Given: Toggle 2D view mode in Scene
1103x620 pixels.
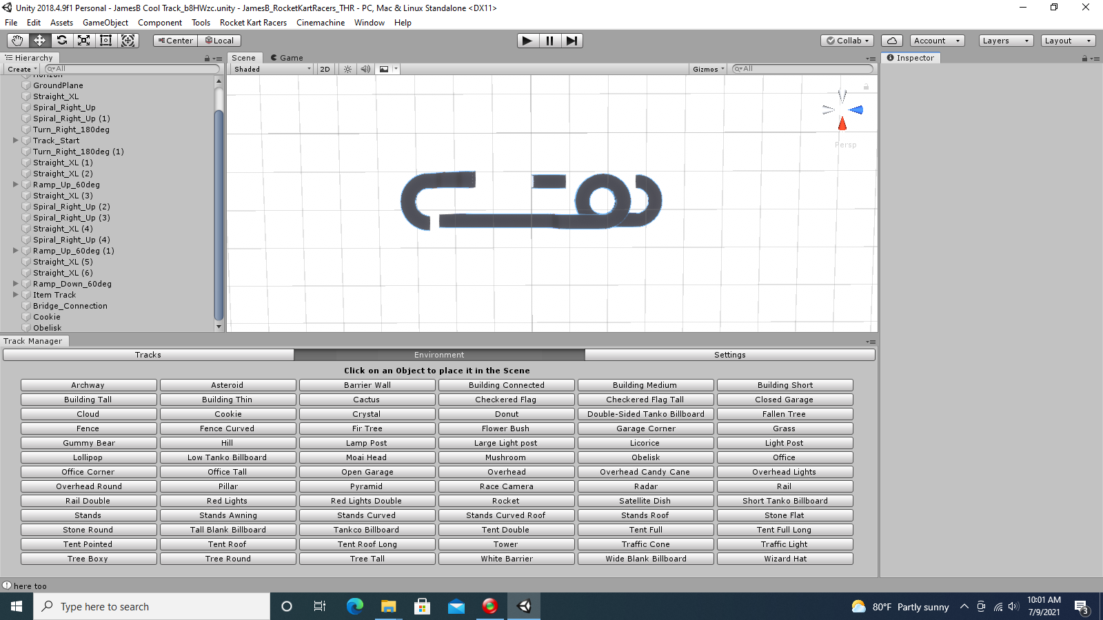Looking at the screenshot, I should tap(325, 69).
